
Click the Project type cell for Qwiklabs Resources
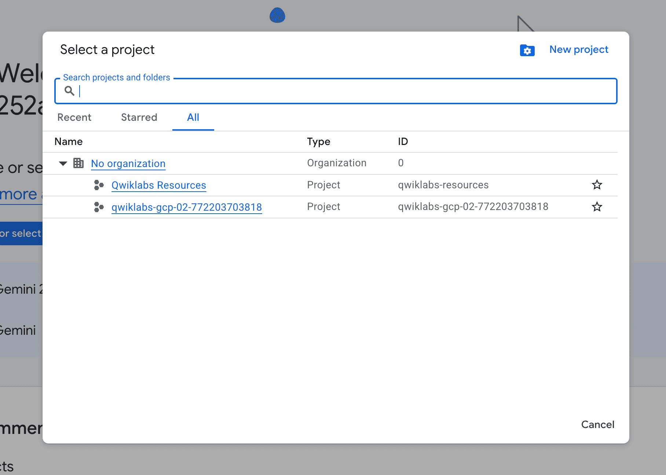click(x=323, y=185)
